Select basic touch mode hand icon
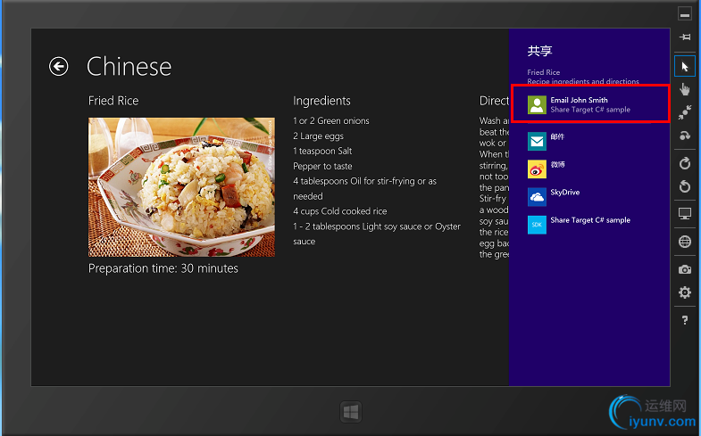701x436 pixels. [x=684, y=89]
